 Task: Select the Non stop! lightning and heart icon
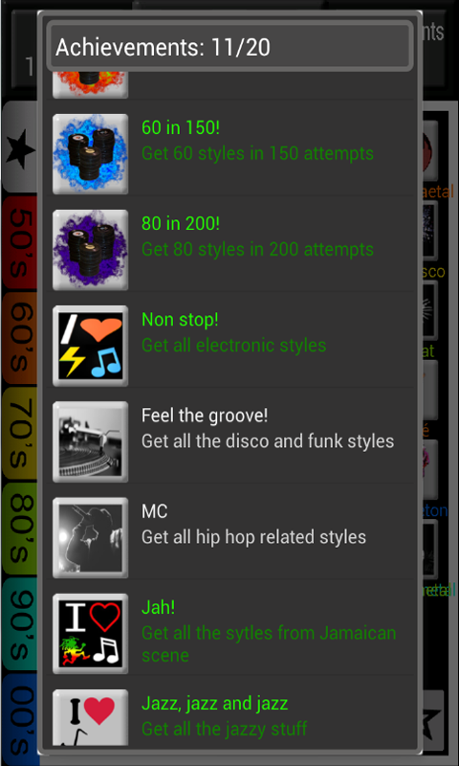click(90, 346)
